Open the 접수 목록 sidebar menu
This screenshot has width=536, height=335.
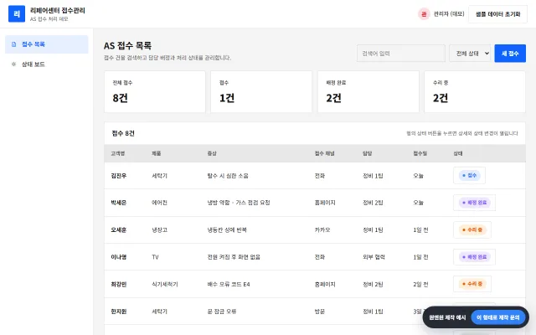47,44
